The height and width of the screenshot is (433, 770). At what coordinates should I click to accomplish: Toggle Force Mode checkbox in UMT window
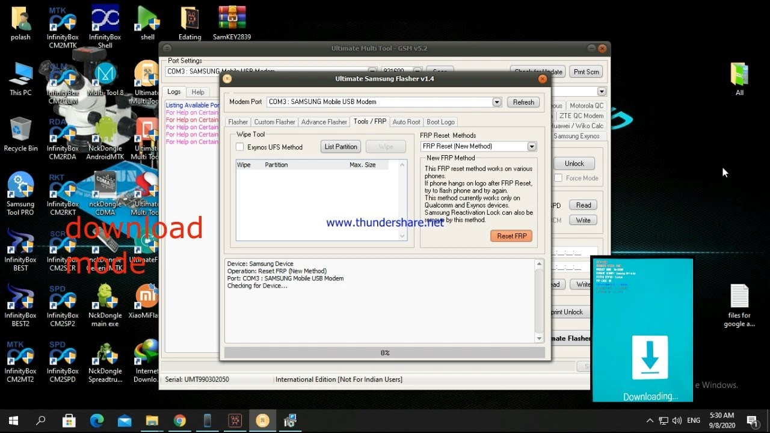[x=558, y=178]
